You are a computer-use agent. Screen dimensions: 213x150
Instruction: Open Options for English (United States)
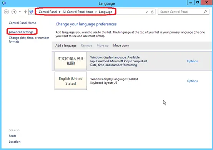click(192, 81)
